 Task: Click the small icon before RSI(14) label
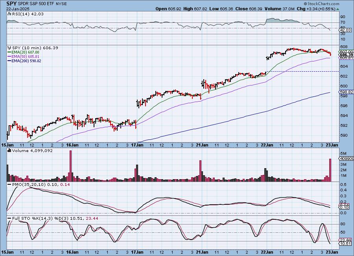[9, 14]
